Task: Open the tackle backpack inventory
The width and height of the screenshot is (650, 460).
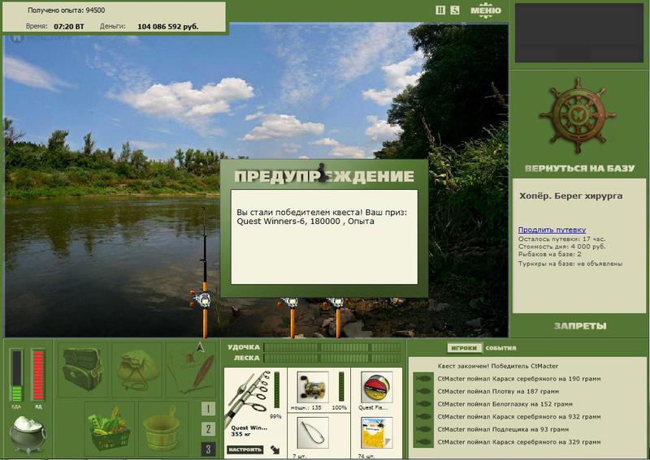Action: [83, 369]
